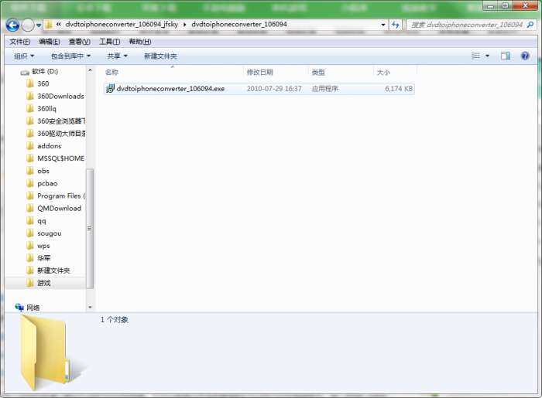This screenshot has width=542, height=398.
Task: Select the dvdtoiphoneconverter_106094.exe file
Action: pyautogui.click(x=259, y=89)
